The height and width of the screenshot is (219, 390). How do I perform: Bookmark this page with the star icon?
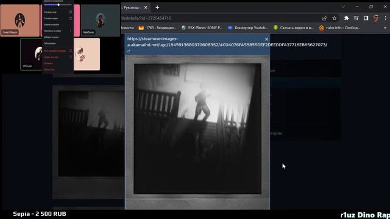[335, 18]
